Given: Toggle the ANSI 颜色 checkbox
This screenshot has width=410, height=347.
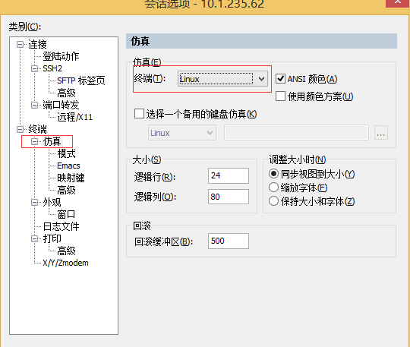Looking at the screenshot, I should pos(281,79).
